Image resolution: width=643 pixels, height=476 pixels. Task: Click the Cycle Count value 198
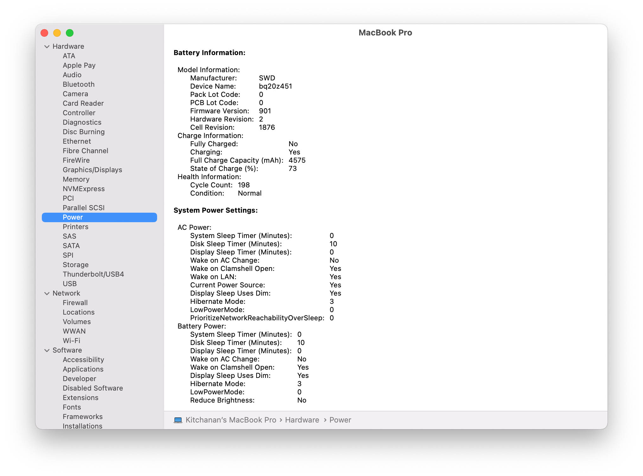click(x=244, y=185)
